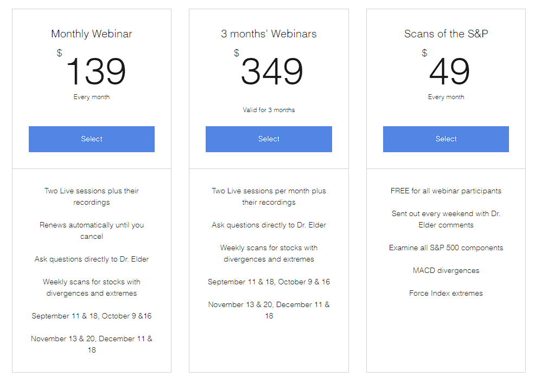Click the Scans of the S&P heading

pyautogui.click(x=446, y=34)
